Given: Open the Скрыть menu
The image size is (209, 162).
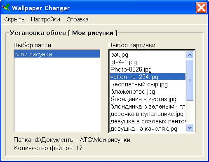Looking at the screenshot, I should point(14,19).
